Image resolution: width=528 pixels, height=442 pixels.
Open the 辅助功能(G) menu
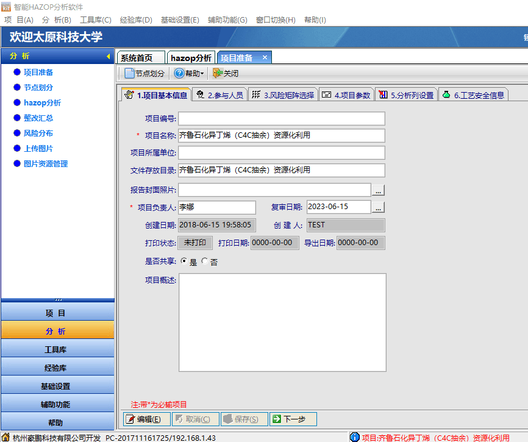(227, 20)
